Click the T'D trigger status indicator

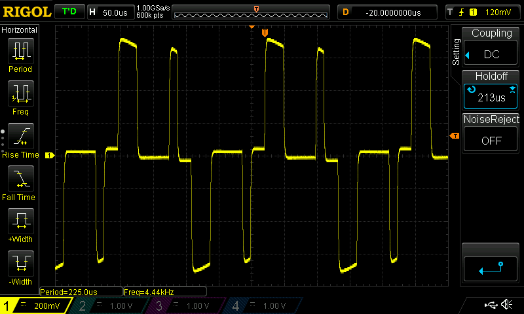click(x=69, y=12)
